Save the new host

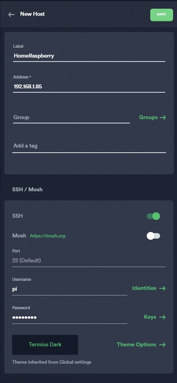click(x=162, y=15)
